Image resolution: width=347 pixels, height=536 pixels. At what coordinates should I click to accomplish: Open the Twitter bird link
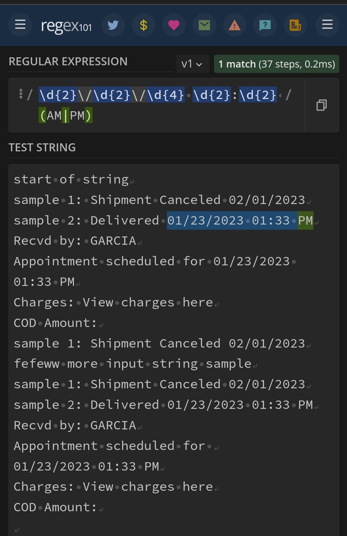[113, 25]
